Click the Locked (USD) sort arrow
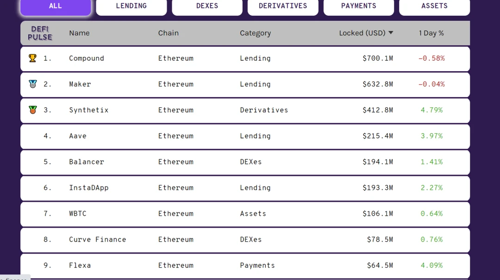The width and height of the screenshot is (500, 280). (x=391, y=33)
